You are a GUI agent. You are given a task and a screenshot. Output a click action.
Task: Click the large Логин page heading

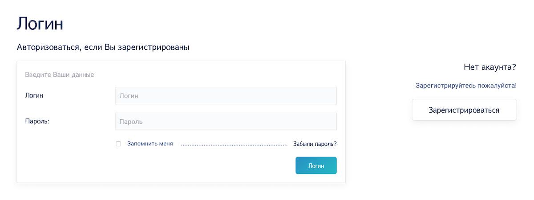tap(40, 24)
